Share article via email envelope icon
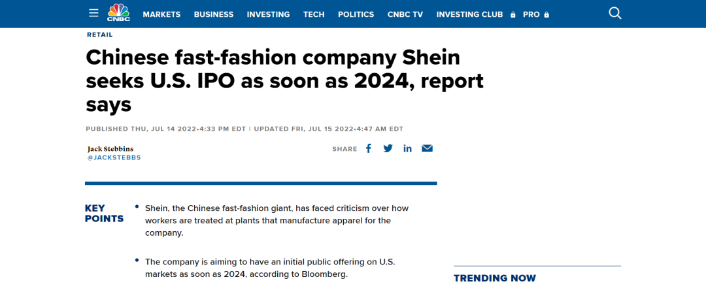This screenshot has width=706, height=290. 428,148
